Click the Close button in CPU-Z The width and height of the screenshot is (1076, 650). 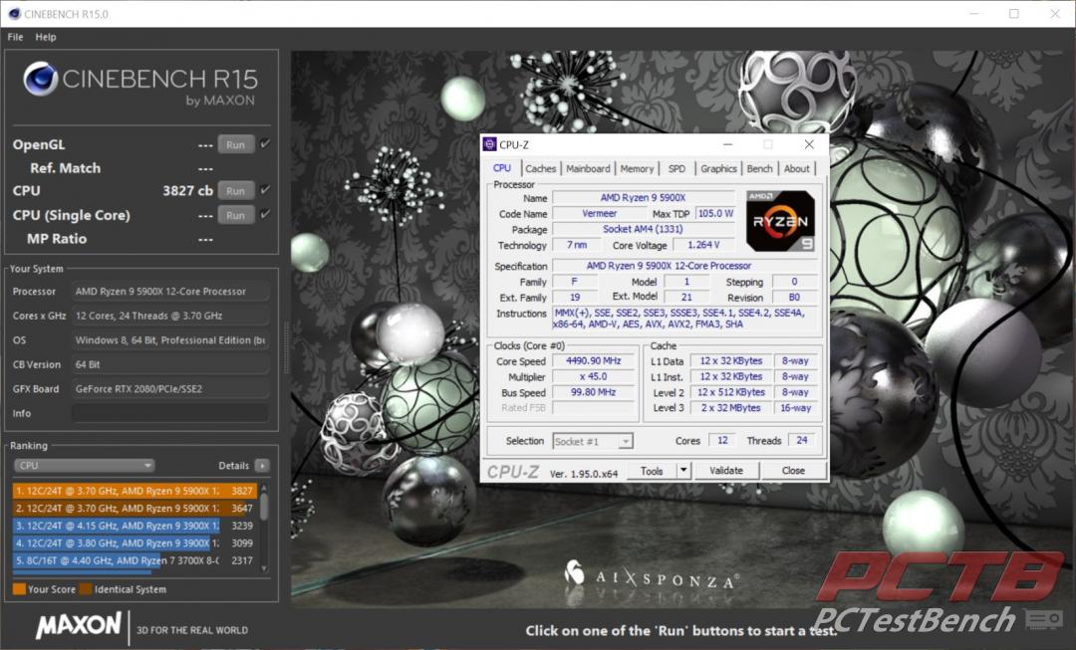[x=793, y=471]
